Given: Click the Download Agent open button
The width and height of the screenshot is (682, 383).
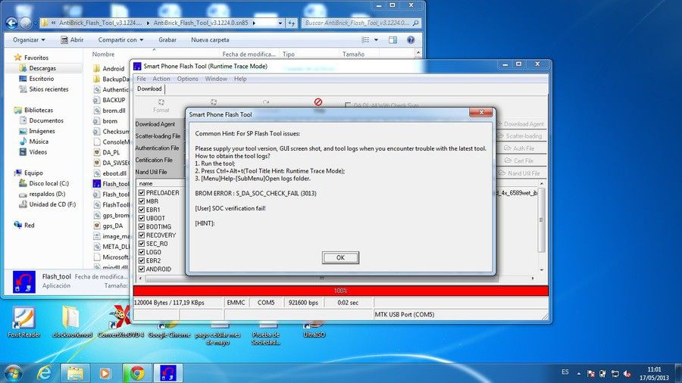Looking at the screenshot, I should [520, 124].
